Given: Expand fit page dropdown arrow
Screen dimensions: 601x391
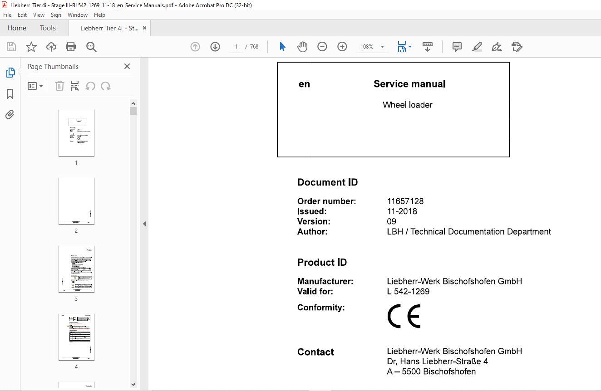Looking at the screenshot, I should point(410,47).
